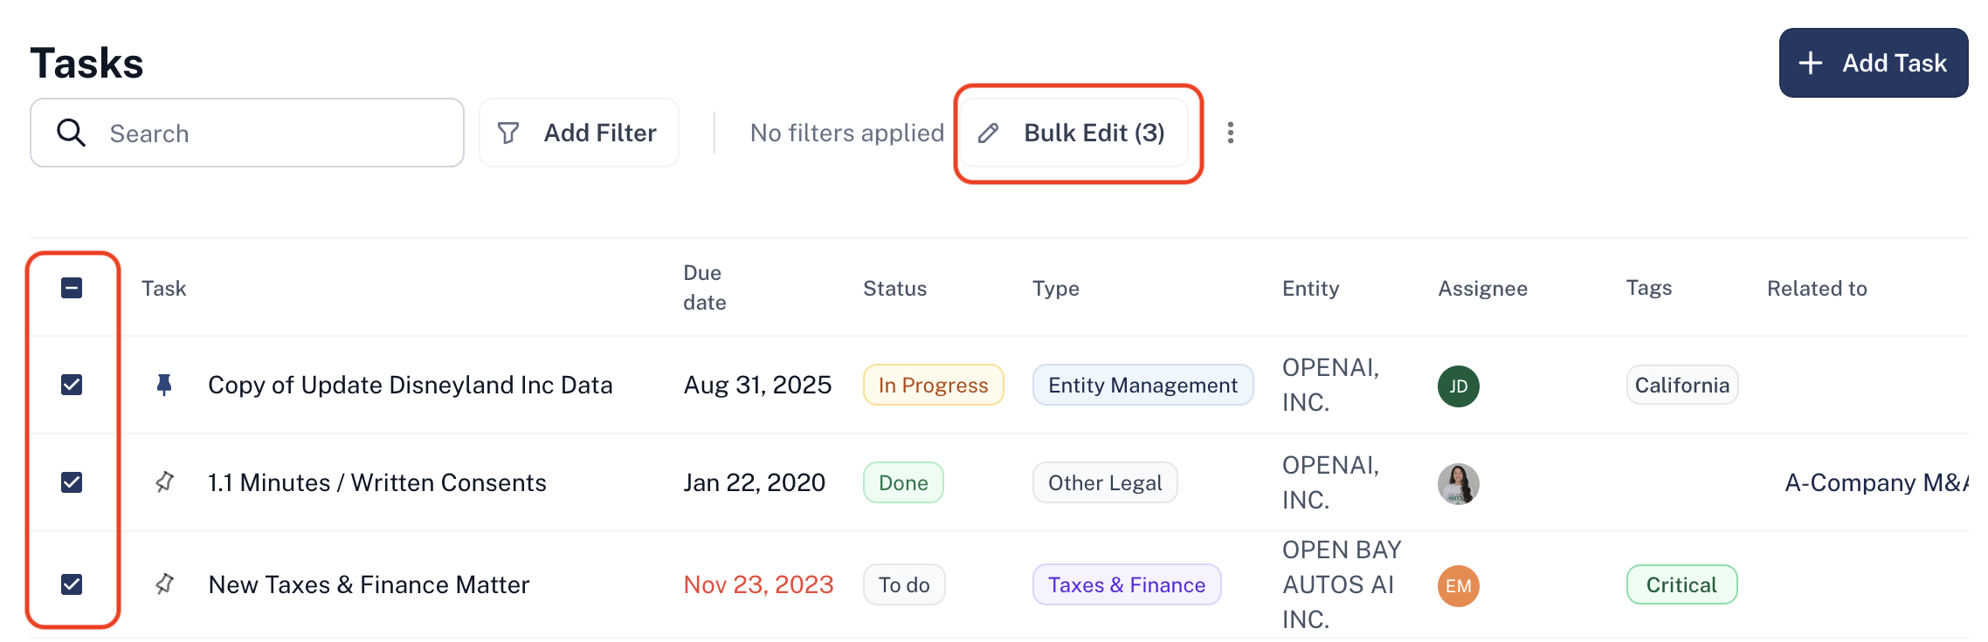
Task: Open Bulk Edit for 3 selected tasks
Action: [x=1074, y=133]
